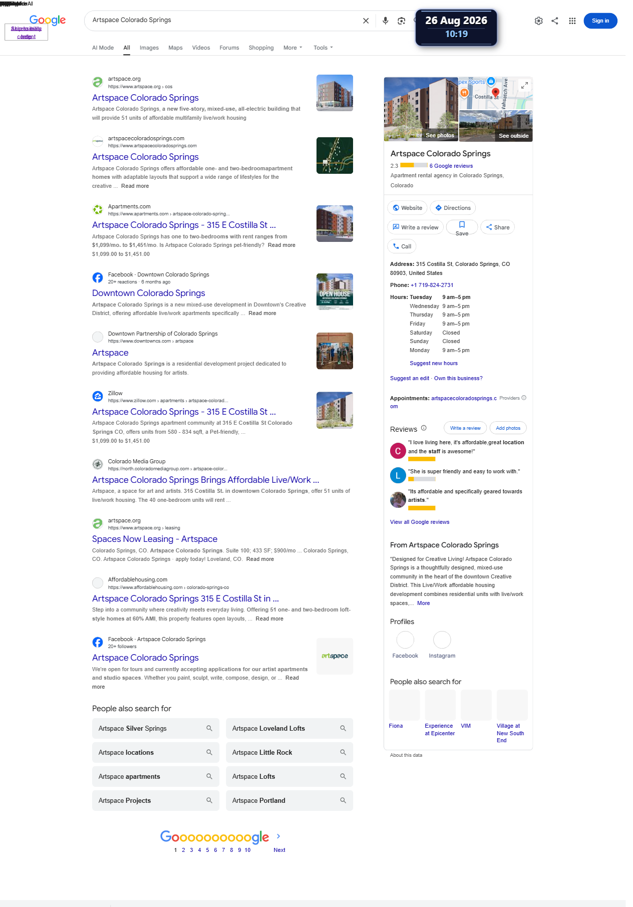
Task: Click the Sign in button
Action: point(600,21)
